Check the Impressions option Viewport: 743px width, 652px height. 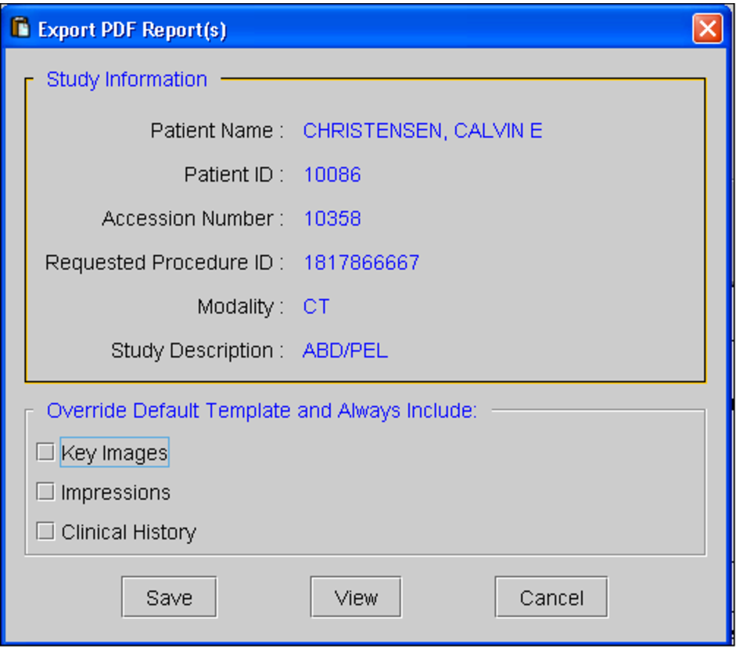tap(45, 491)
